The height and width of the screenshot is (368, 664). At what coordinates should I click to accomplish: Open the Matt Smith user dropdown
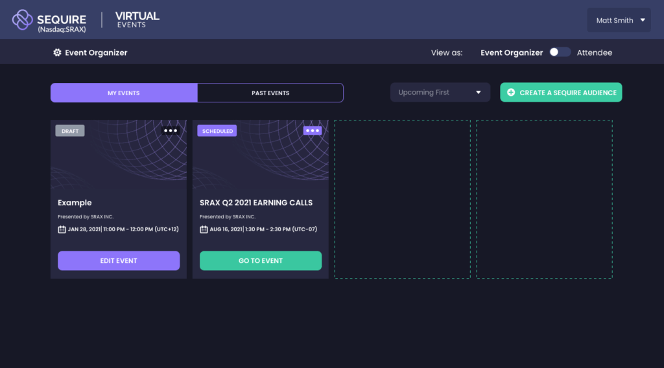pyautogui.click(x=619, y=20)
